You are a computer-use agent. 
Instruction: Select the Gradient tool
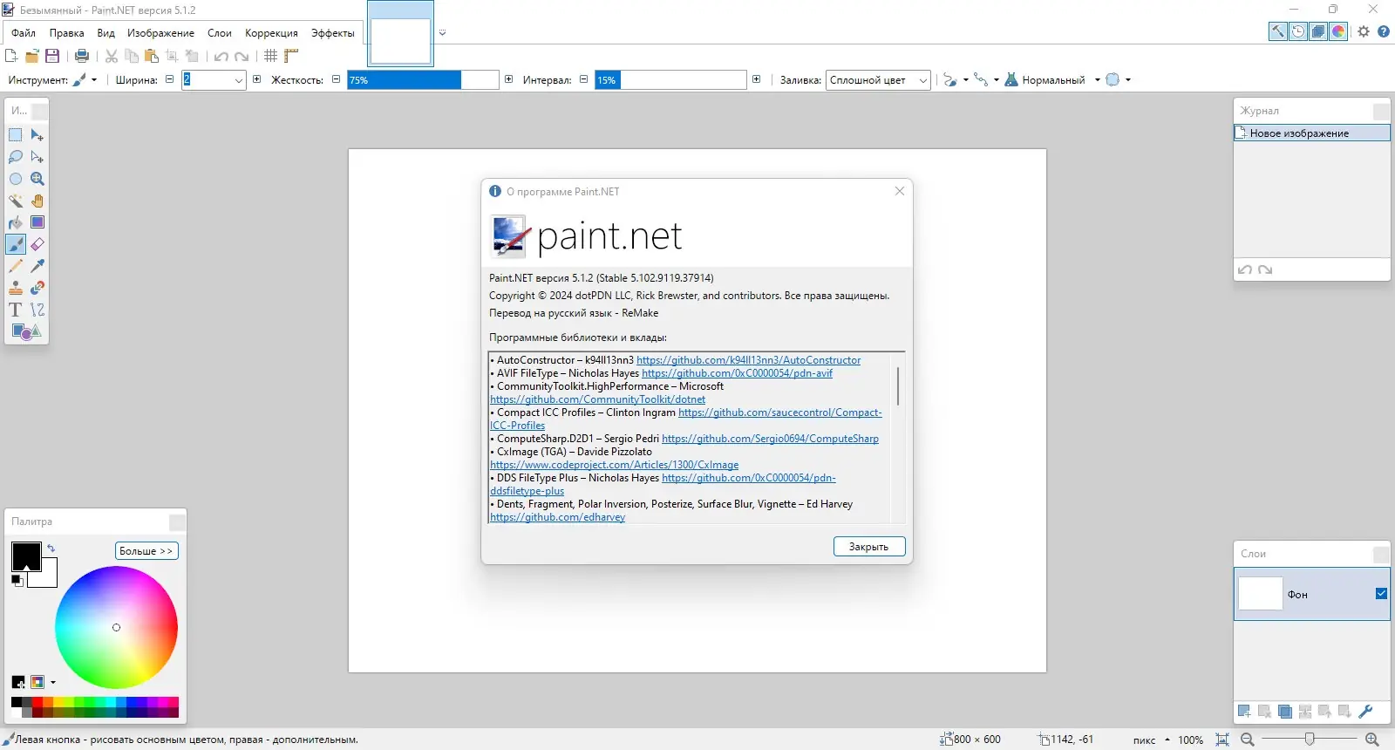(37, 222)
